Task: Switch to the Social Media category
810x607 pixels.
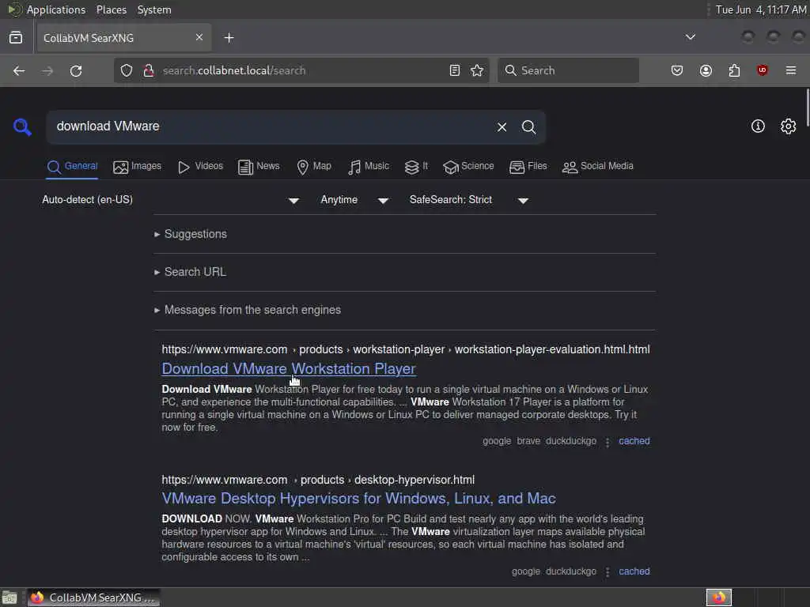Action: [598, 167]
